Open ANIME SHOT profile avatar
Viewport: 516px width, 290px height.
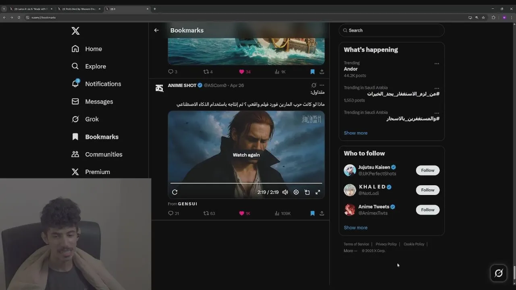pyautogui.click(x=160, y=88)
